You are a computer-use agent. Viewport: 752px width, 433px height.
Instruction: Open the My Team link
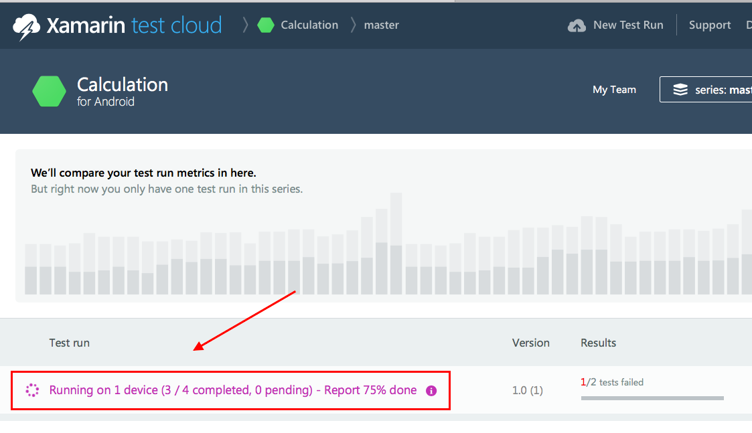pos(614,90)
